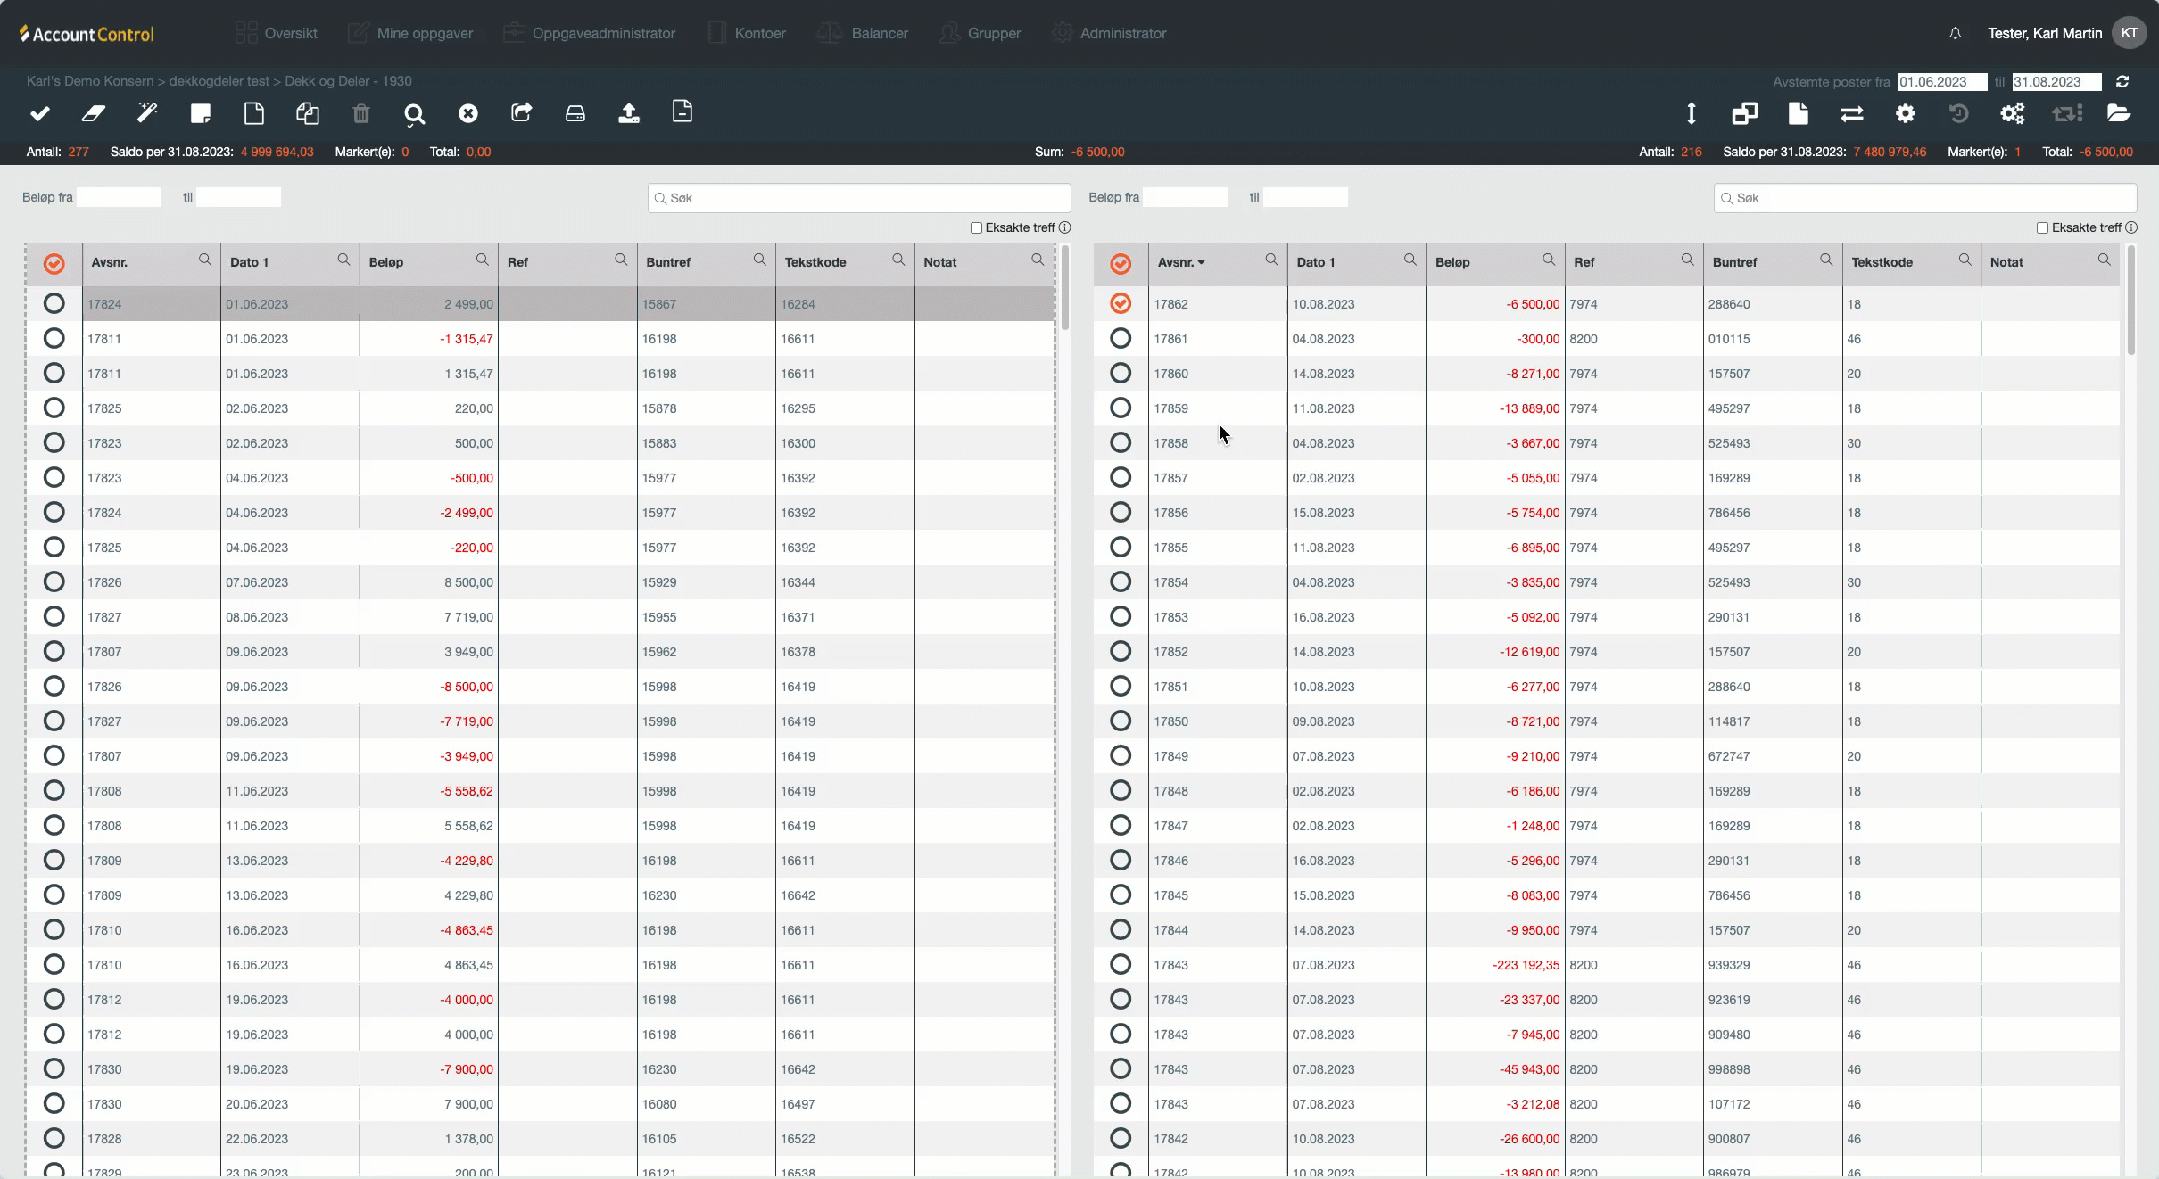Click the circled X cancel icon
The width and height of the screenshot is (2159, 1179).
point(468,113)
